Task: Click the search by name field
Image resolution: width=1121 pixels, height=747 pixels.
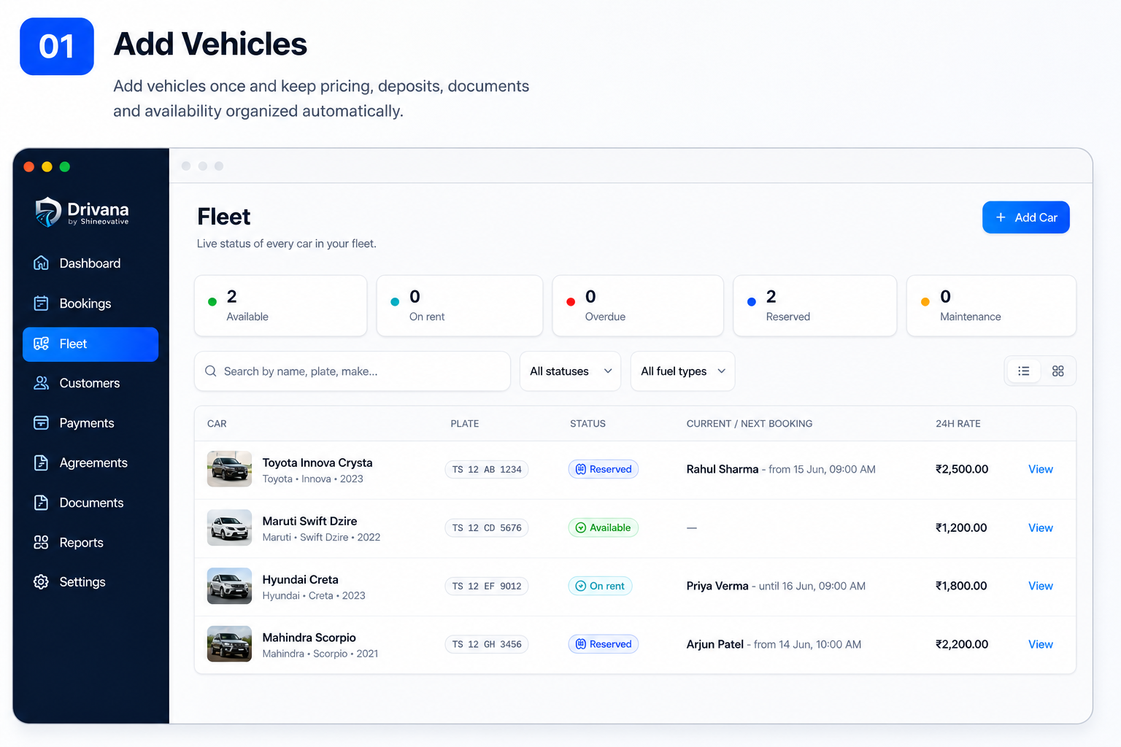Action: click(x=353, y=371)
